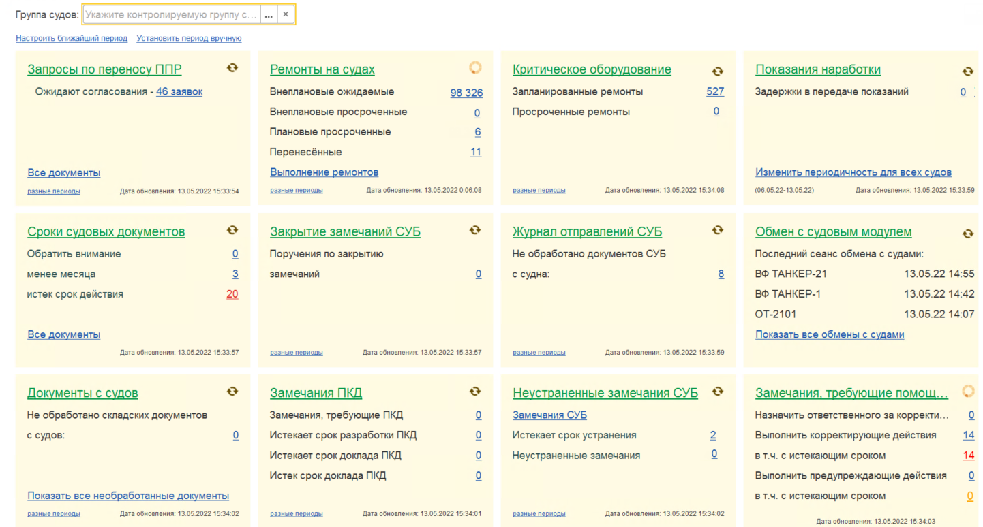Refresh the Документы с судов card
The width and height of the screenshot is (983, 527).
click(232, 392)
